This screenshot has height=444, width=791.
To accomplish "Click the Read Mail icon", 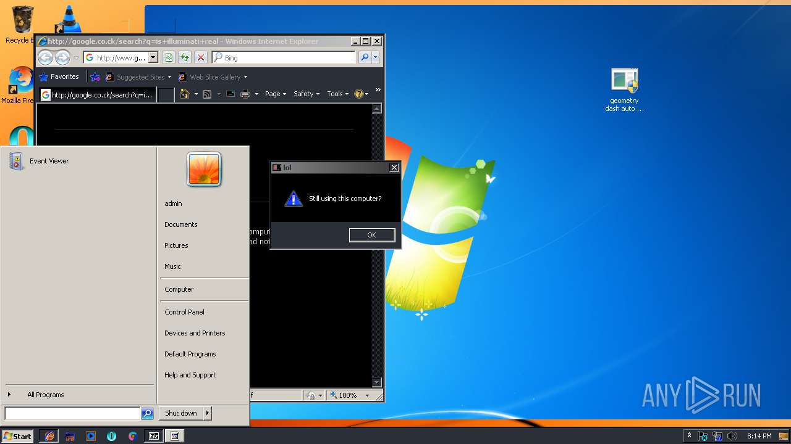I will click(231, 94).
